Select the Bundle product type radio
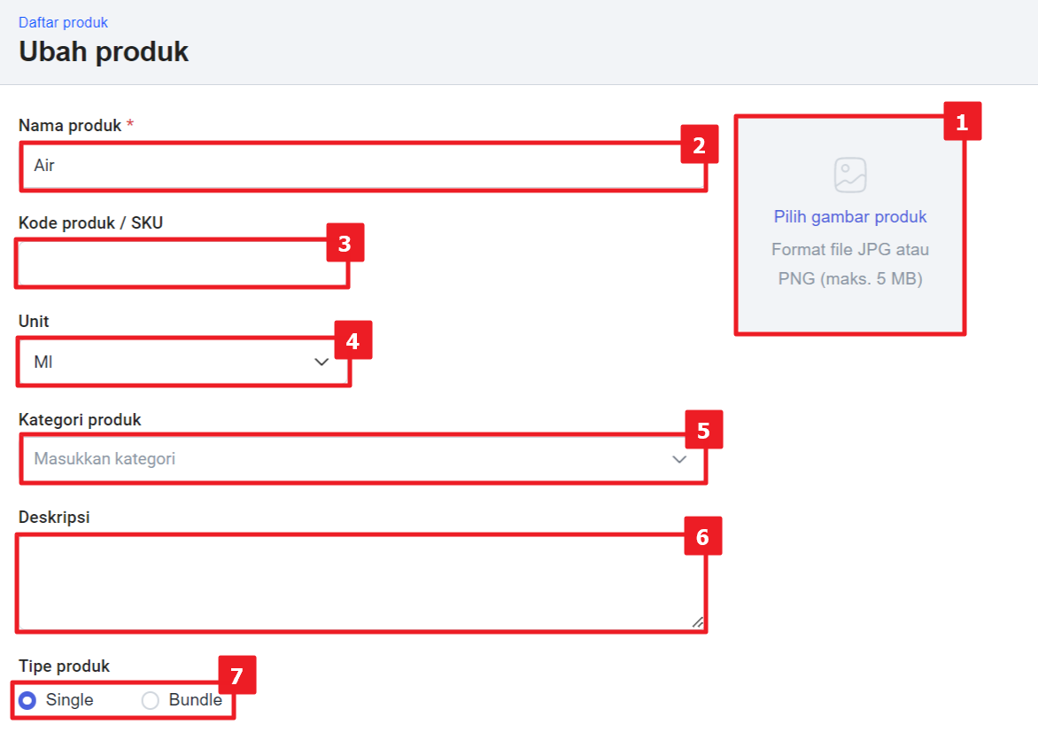The width and height of the screenshot is (1038, 748). click(151, 700)
